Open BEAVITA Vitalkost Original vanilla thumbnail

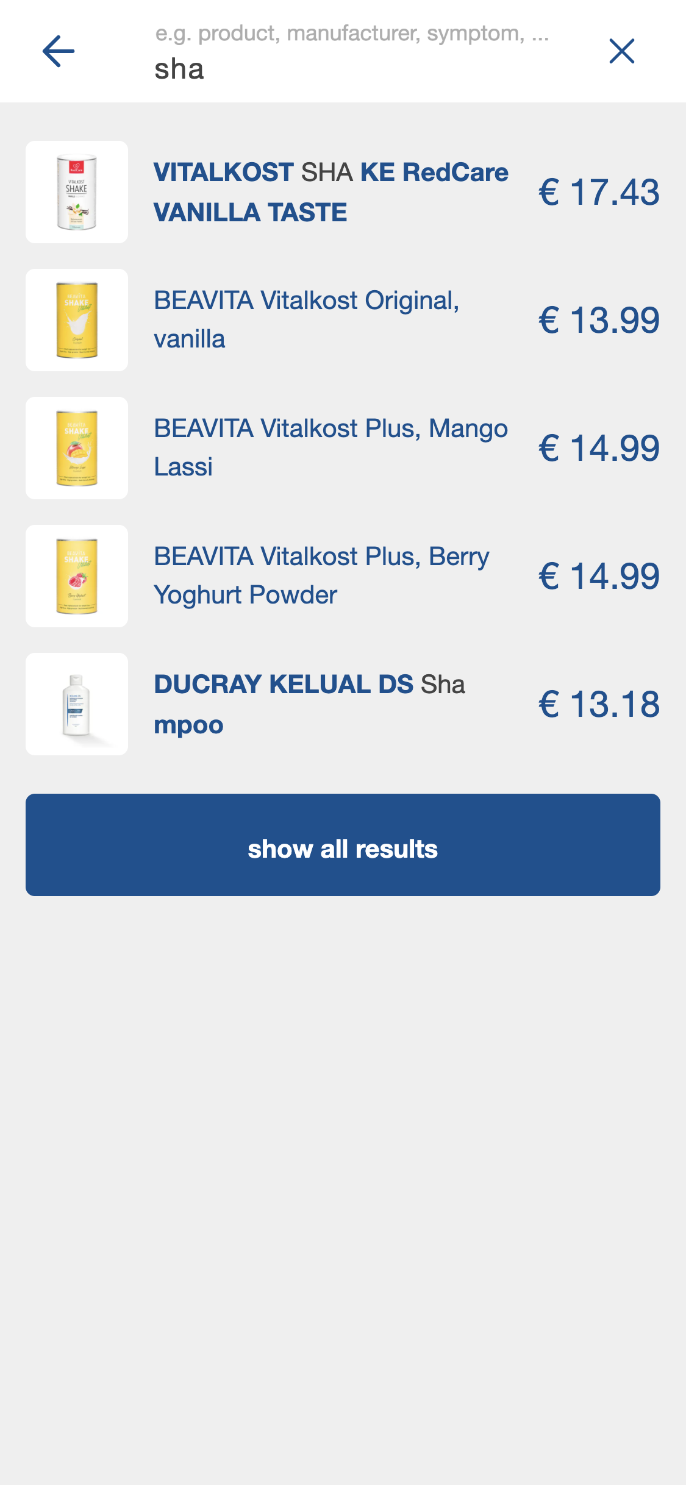pos(77,320)
